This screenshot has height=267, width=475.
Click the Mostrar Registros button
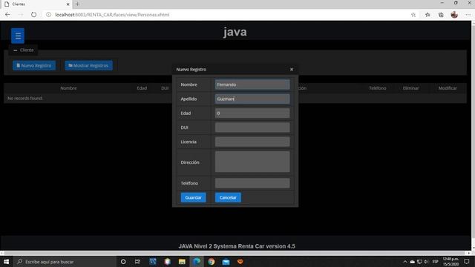88,65
